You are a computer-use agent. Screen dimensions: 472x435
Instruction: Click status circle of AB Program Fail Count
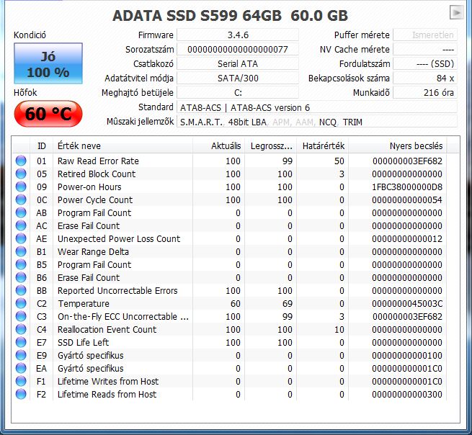(21, 212)
